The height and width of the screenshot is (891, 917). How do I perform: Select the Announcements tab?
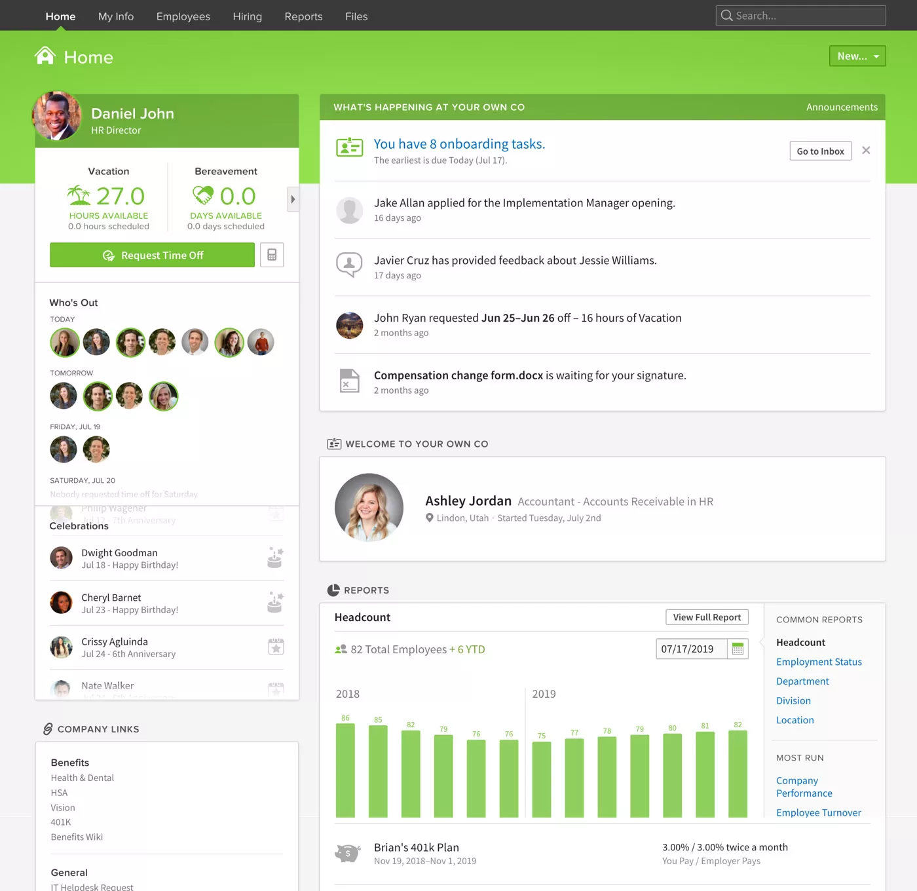point(842,107)
